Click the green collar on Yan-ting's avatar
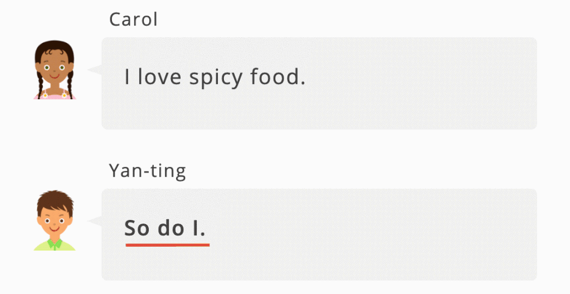Viewport: 570px width, 294px height. pyautogui.click(x=55, y=244)
